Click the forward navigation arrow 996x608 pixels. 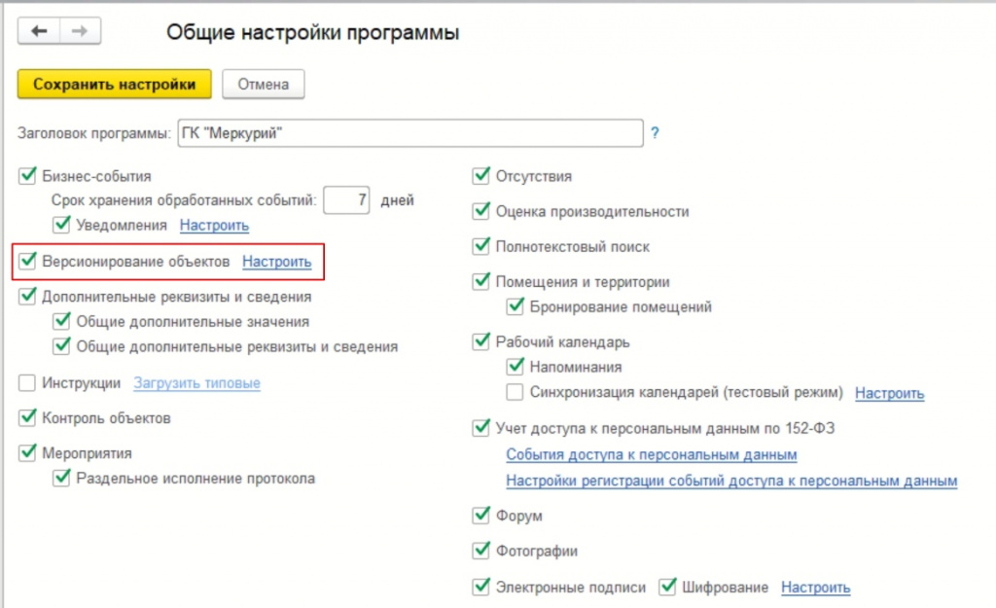point(80,32)
